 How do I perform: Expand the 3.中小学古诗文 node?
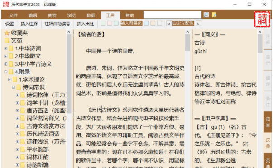[6, 64]
